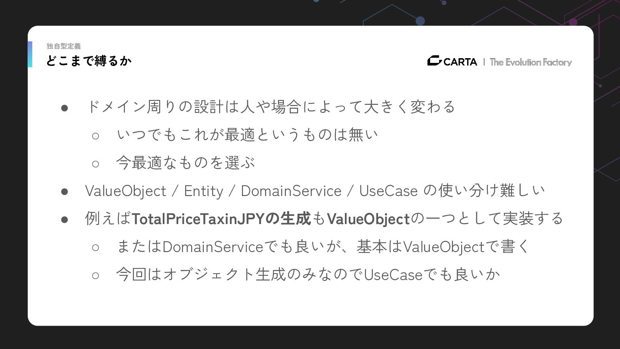Click the slide title 'どこまで縛るか'
The image size is (620, 349).
pyautogui.click(x=89, y=61)
